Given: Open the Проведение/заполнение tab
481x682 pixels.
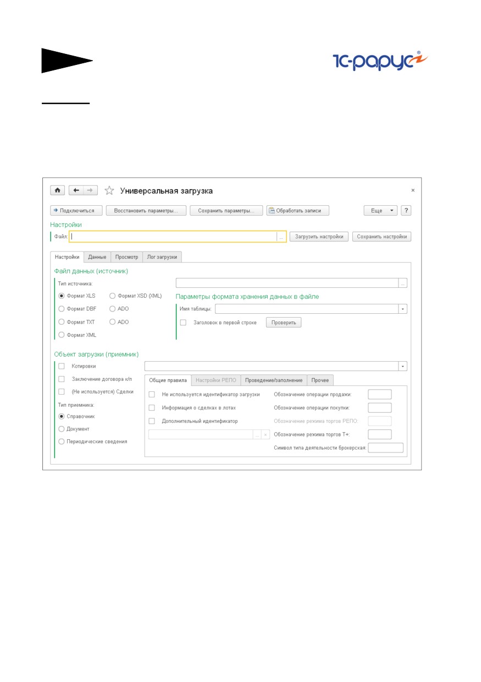Looking at the screenshot, I should 274,380.
